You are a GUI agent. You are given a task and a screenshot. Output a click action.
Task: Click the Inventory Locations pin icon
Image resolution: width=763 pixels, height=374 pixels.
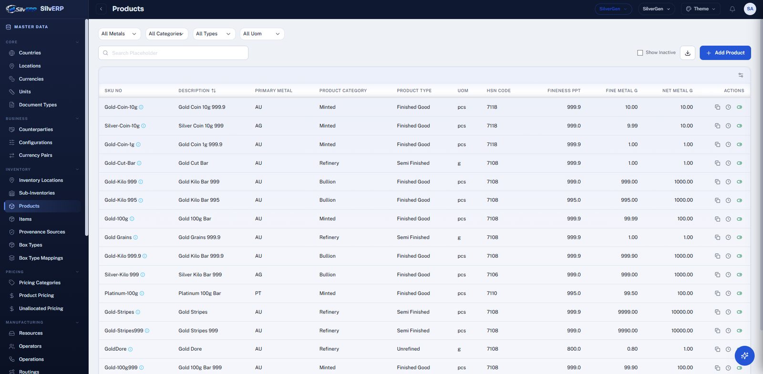[x=12, y=180]
